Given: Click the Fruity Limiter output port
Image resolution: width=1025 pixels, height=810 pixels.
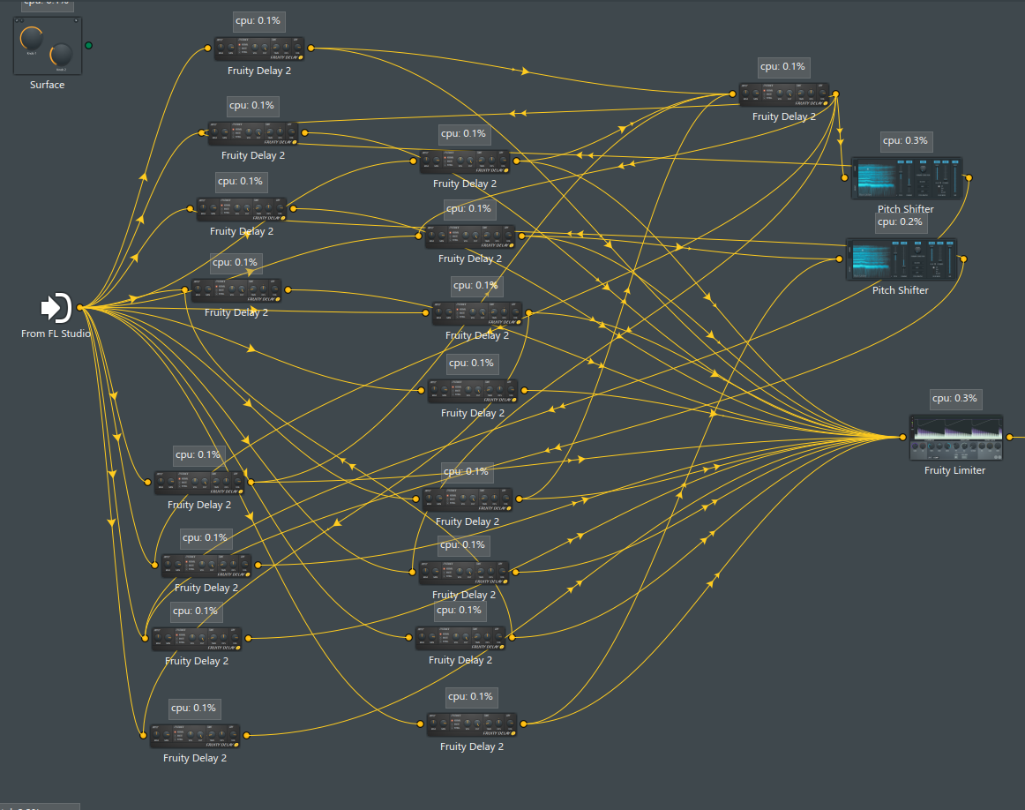Looking at the screenshot, I should coord(1010,437).
